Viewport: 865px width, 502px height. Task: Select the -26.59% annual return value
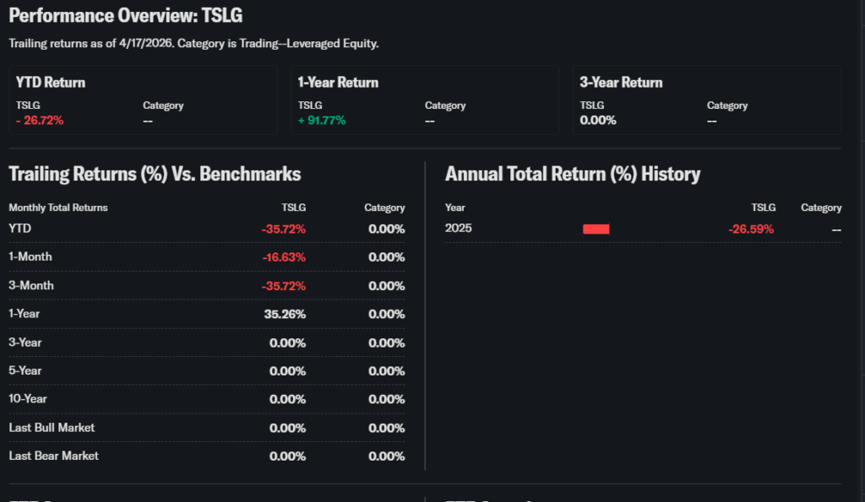751,229
